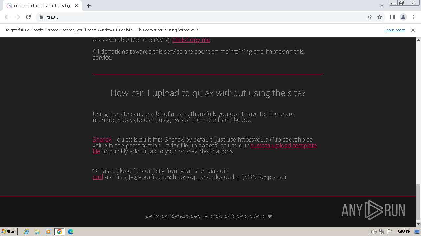421x236 pixels.
Task: Open the curl link
Action: click(98, 177)
